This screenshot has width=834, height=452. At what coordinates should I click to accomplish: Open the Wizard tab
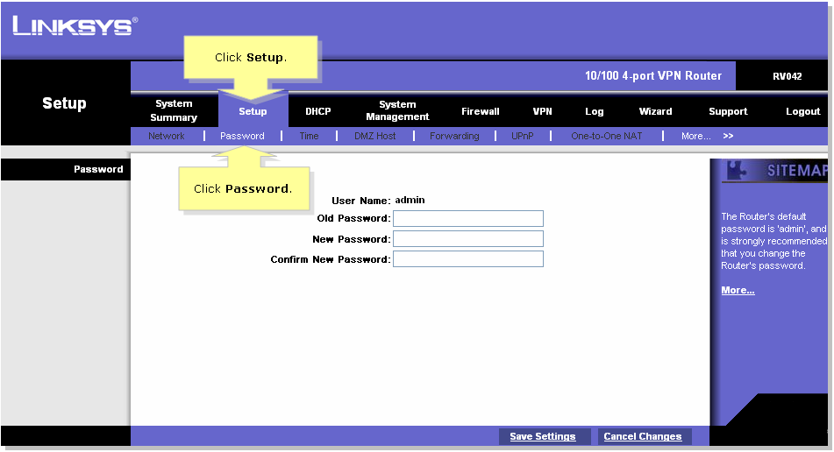point(655,111)
